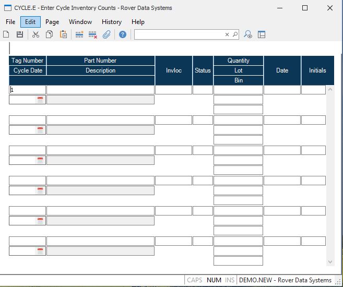Open calendar picker for first Cycle Date

coord(40,100)
